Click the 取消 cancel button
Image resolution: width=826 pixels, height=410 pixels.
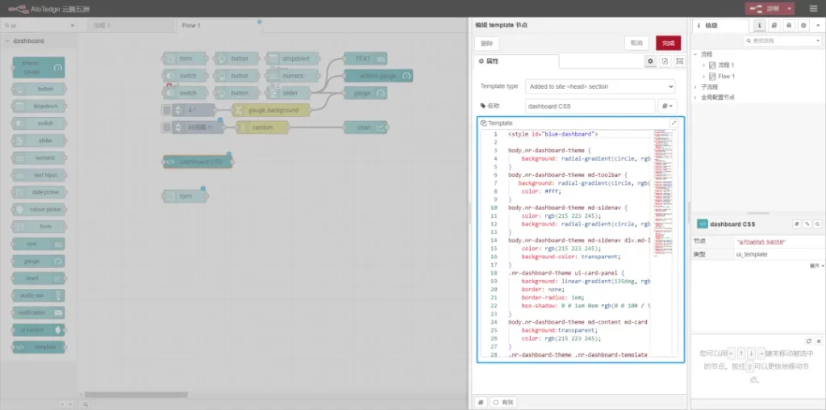636,43
